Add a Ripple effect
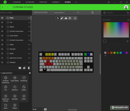This screenshot has width=130, height=111. coord(24,89)
